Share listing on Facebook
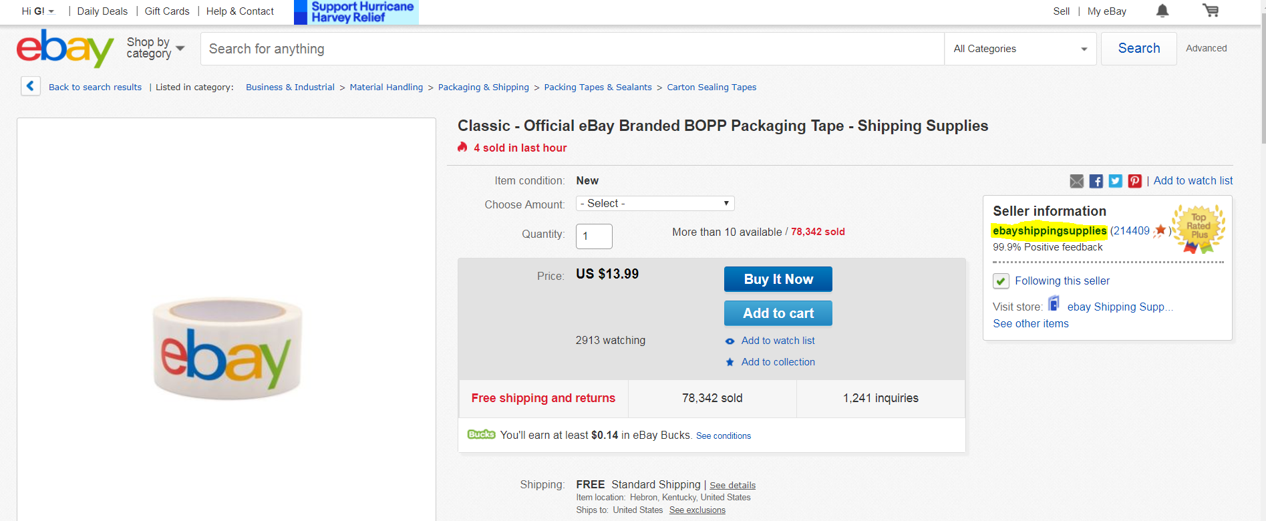The height and width of the screenshot is (521, 1266). pyautogui.click(x=1096, y=180)
